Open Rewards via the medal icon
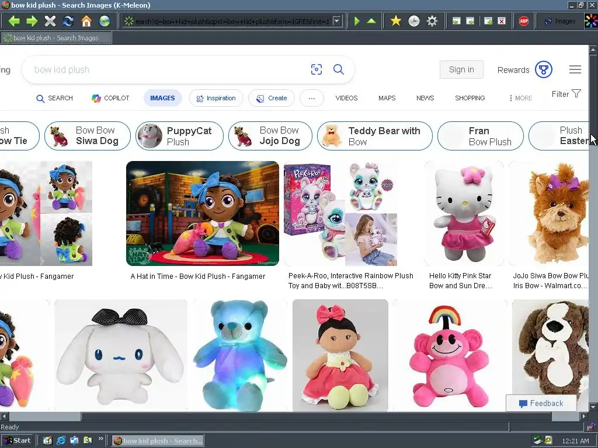Image resolution: width=598 pixels, height=448 pixels. 544,70
